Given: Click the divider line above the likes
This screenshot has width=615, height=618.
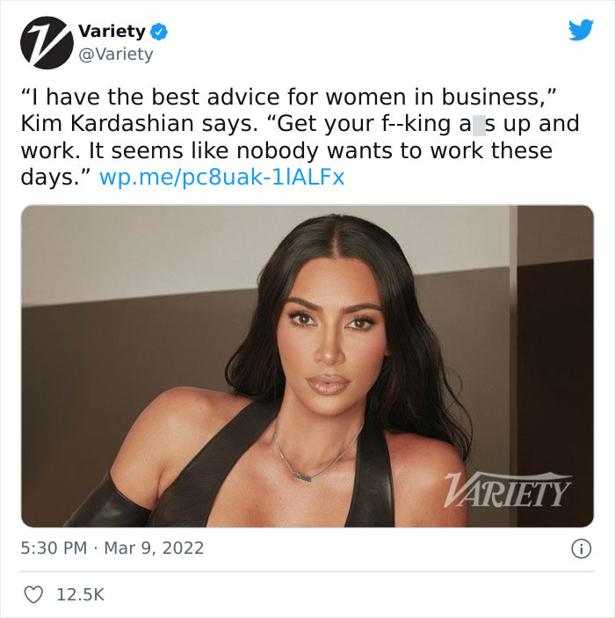Looking at the screenshot, I should click(x=307, y=571).
